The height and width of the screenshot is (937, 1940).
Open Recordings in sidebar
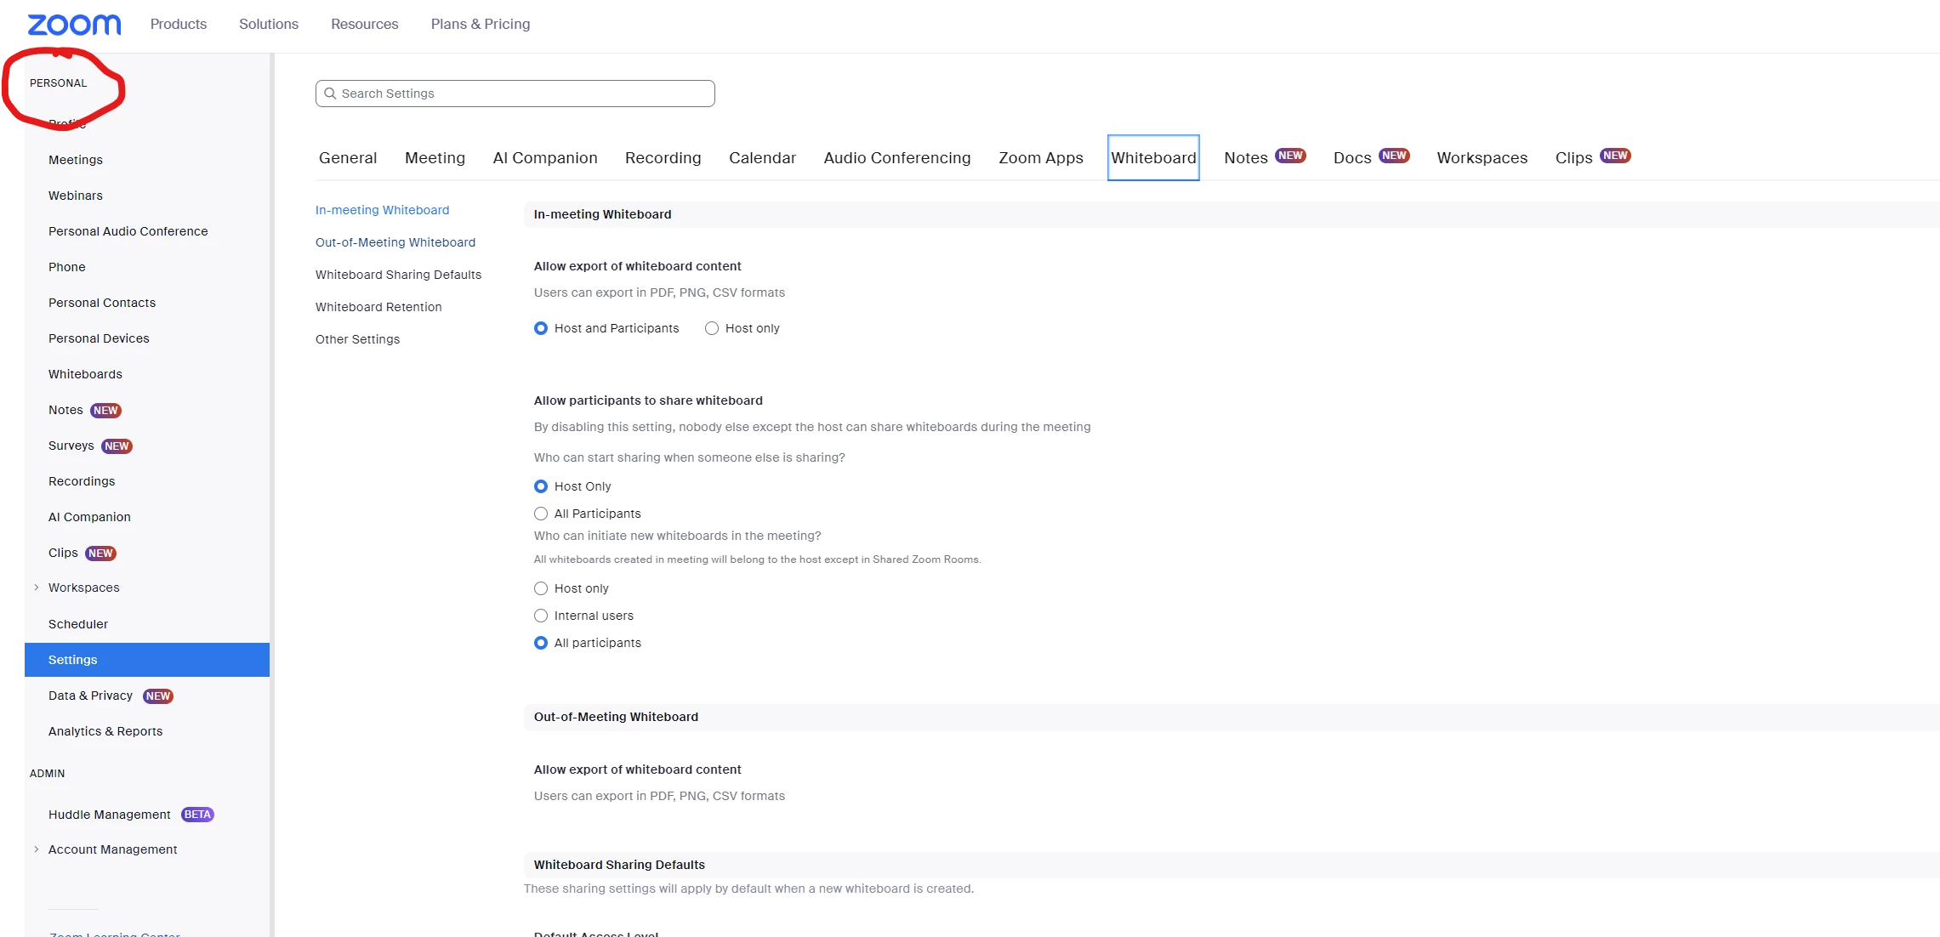click(x=82, y=481)
